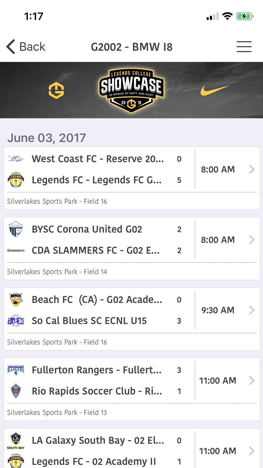Click the Rio Rapids Soccer Club crest

click(x=16, y=391)
